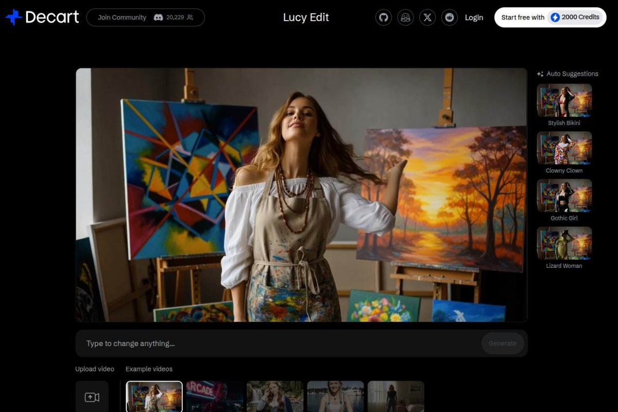Open the GitHub link icon
618x412 pixels.
tap(383, 18)
